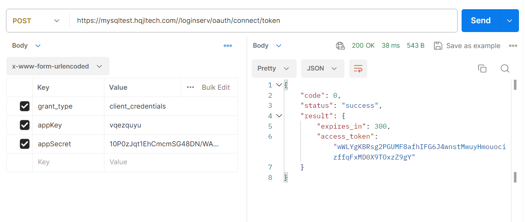Image resolution: width=525 pixels, height=222 pixels.
Task: Click the network globe icon near status
Action: [340, 46]
